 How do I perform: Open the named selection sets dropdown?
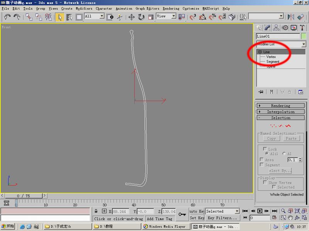[x=281, y=16]
